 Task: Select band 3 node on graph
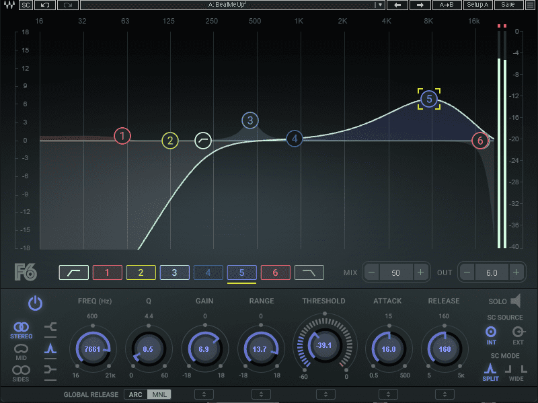pos(249,120)
